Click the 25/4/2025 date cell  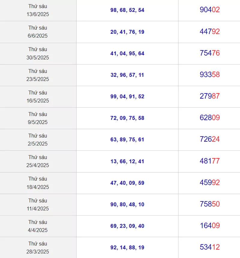coord(38,161)
